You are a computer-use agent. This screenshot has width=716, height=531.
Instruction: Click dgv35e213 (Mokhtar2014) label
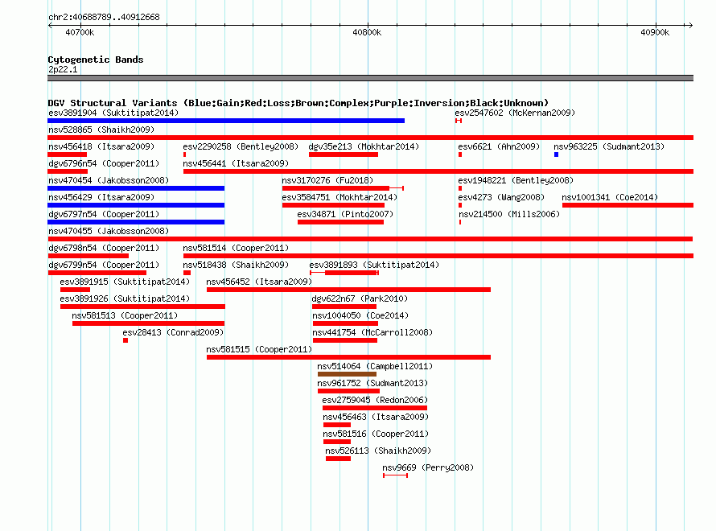(364, 146)
